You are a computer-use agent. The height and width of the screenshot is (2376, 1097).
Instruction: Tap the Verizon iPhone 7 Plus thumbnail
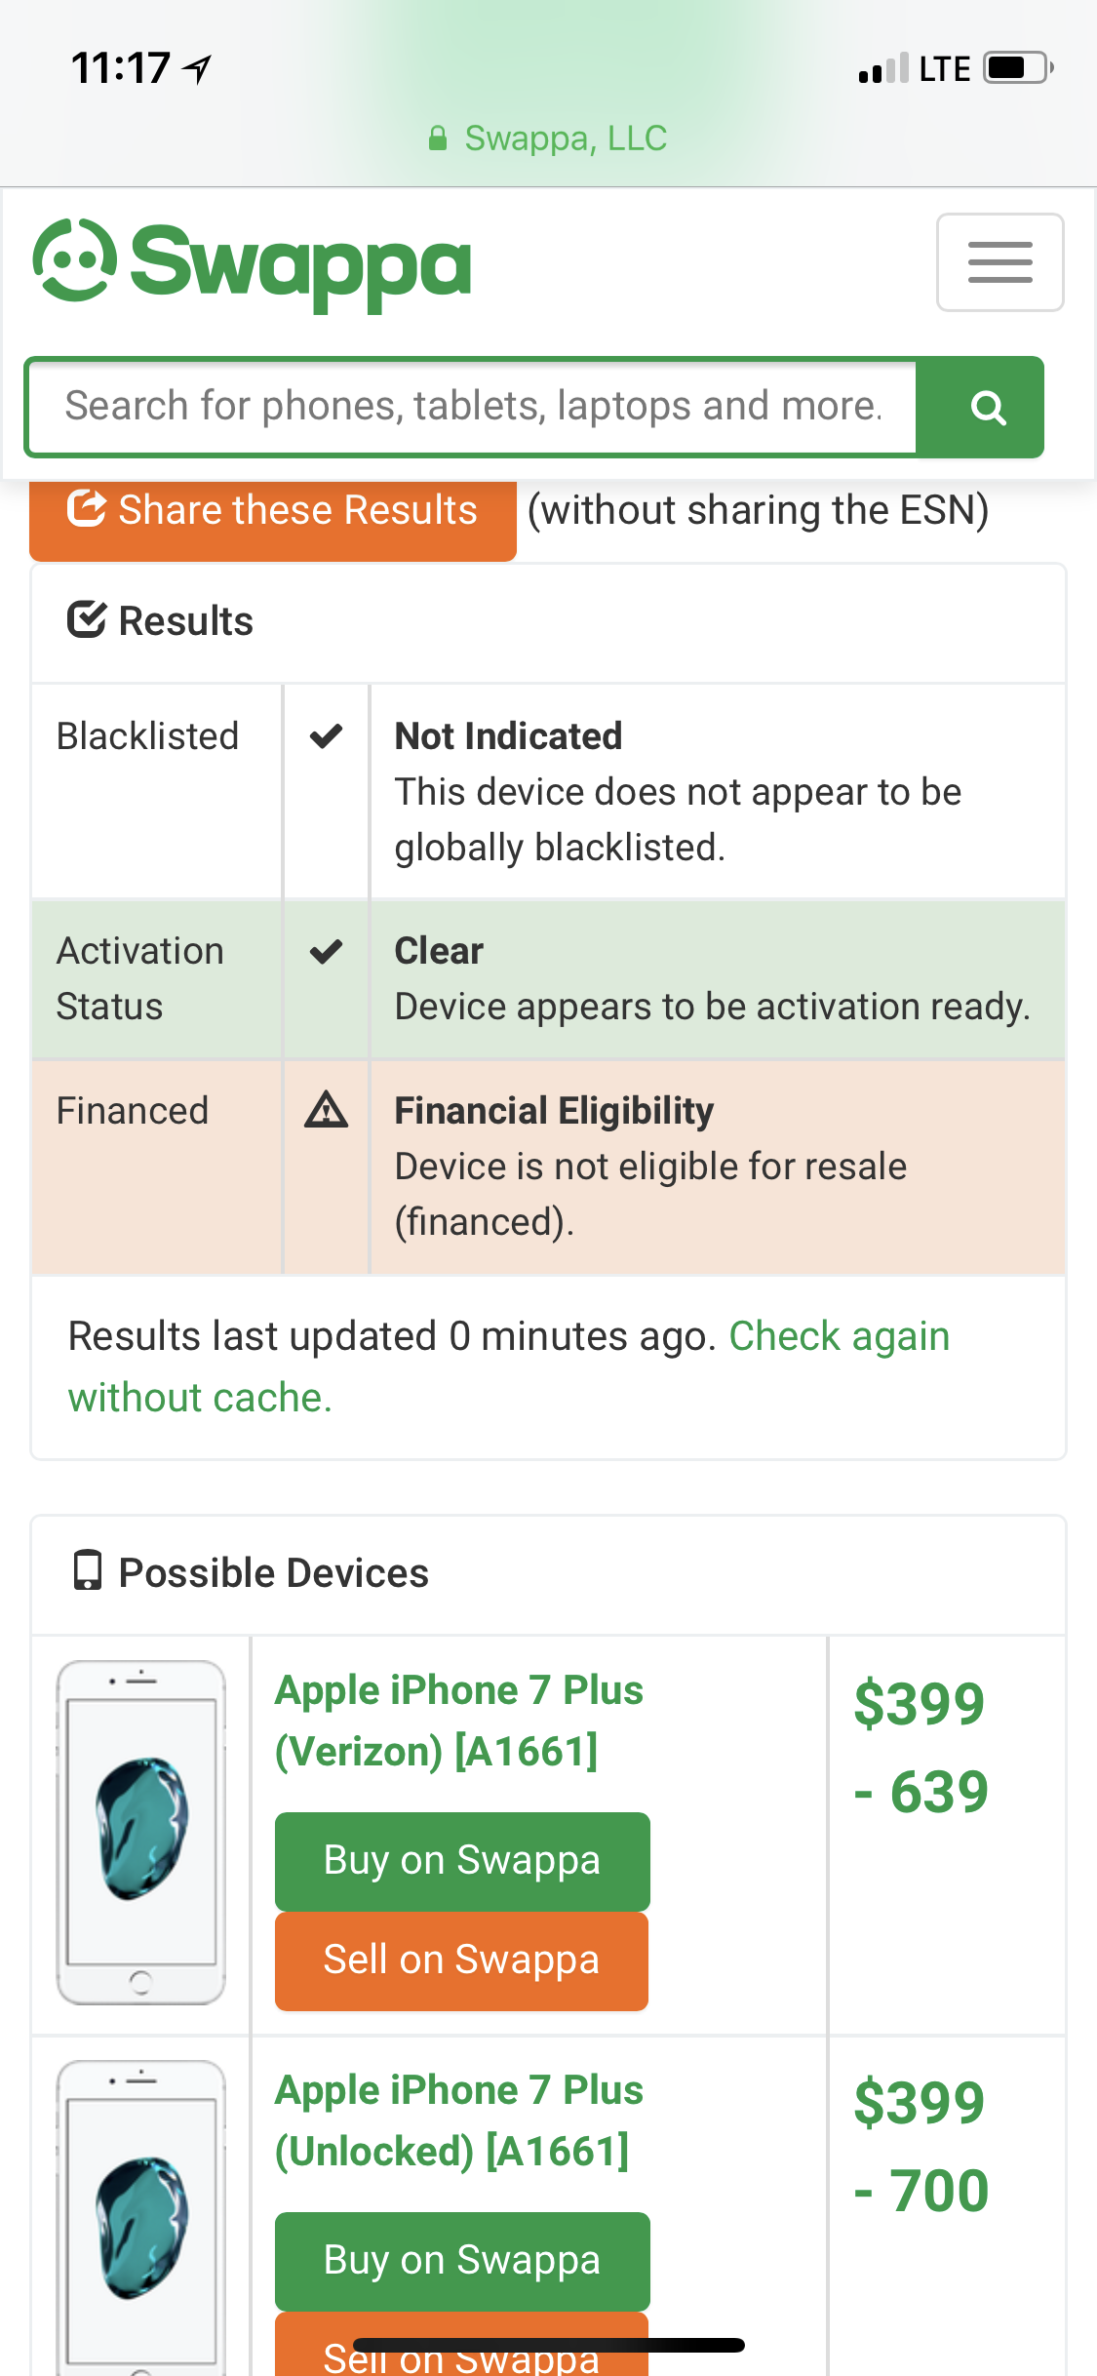(x=141, y=1833)
